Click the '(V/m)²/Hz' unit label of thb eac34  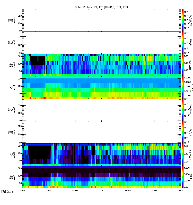pyautogui.click(x=191, y=20)
